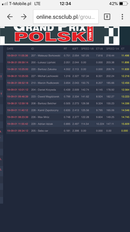Tap date 19-09-01 08:23:39
The width and height of the screenshot is (130, 232).
pyautogui.click(x=18, y=117)
